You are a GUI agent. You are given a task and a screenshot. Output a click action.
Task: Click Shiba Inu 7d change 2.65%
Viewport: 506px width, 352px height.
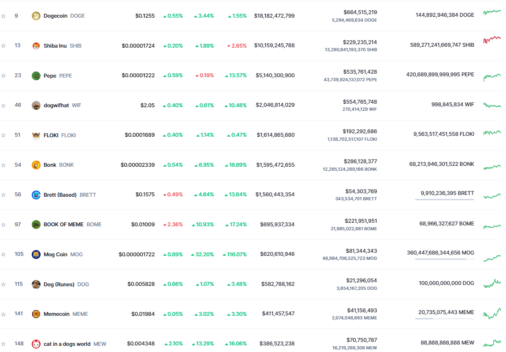[237, 46]
